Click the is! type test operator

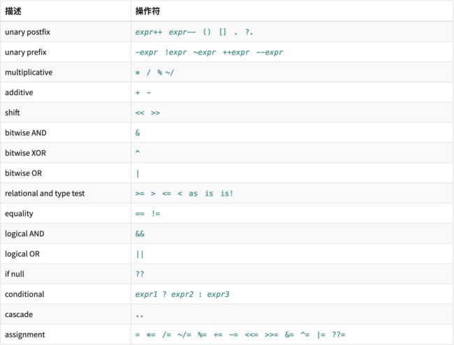click(x=226, y=193)
